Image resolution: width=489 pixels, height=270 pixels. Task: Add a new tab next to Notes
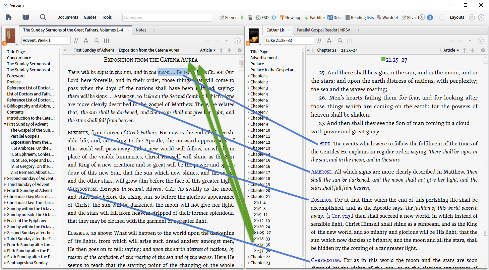(155, 30)
